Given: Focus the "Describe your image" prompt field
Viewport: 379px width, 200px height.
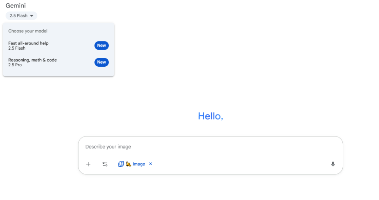Looking at the screenshot, I should pos(207,147).
